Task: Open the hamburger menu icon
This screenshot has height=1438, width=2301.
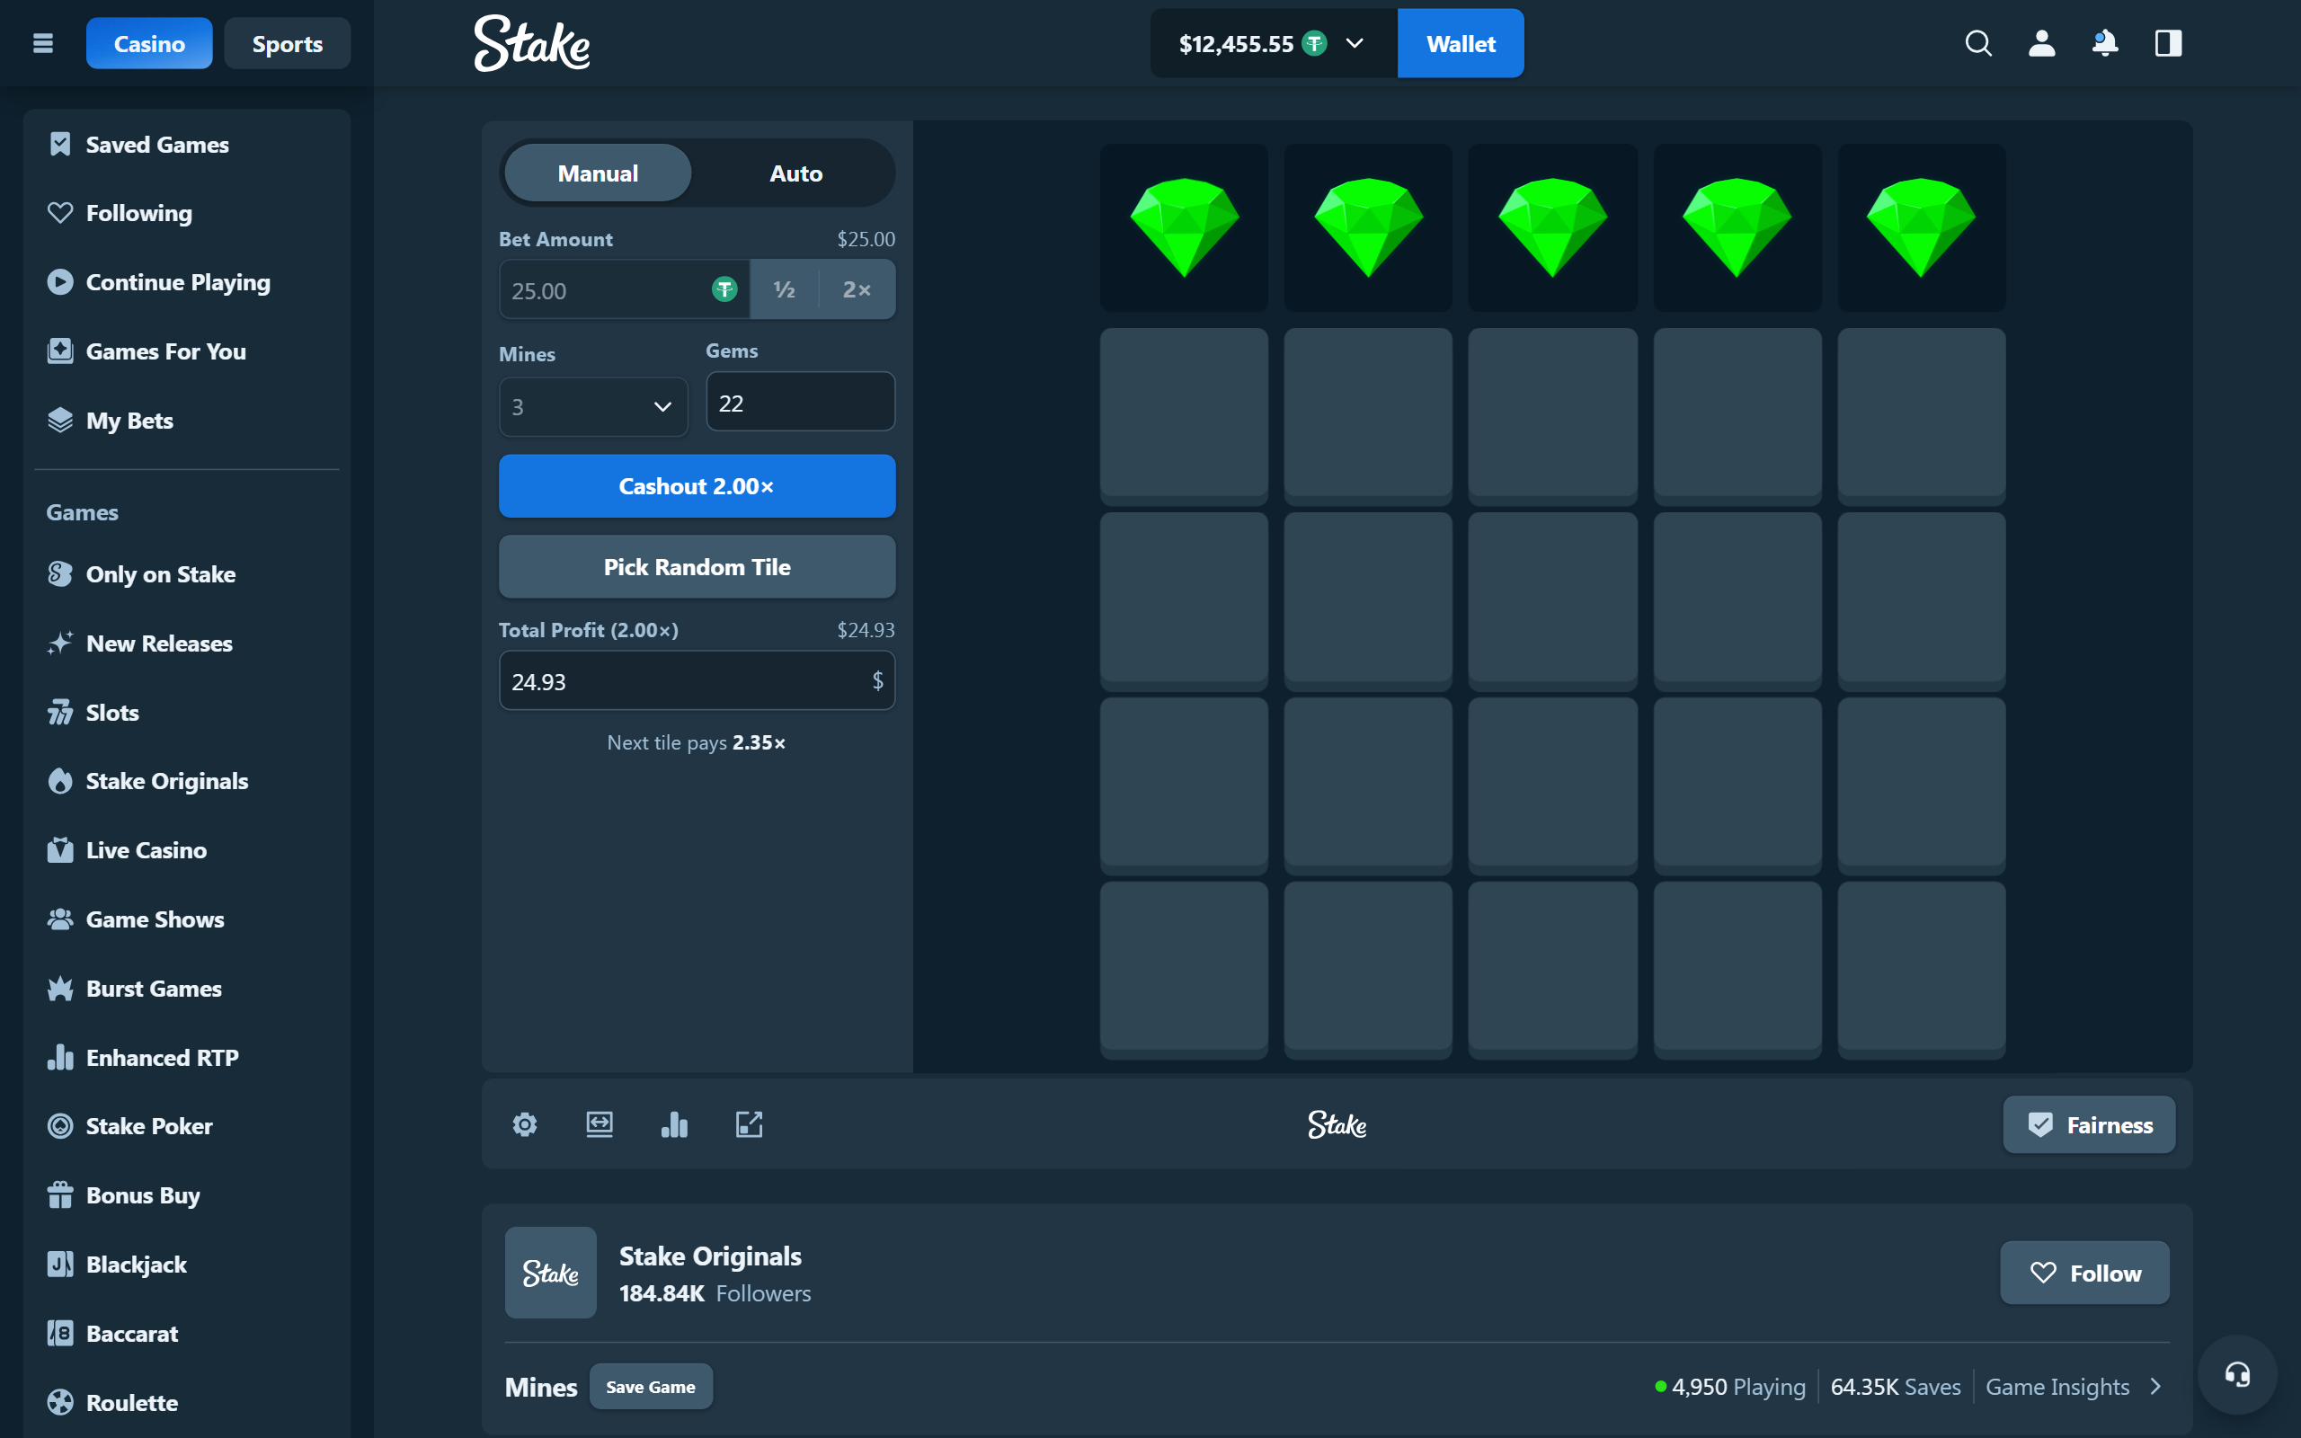Action: [43, 44]
